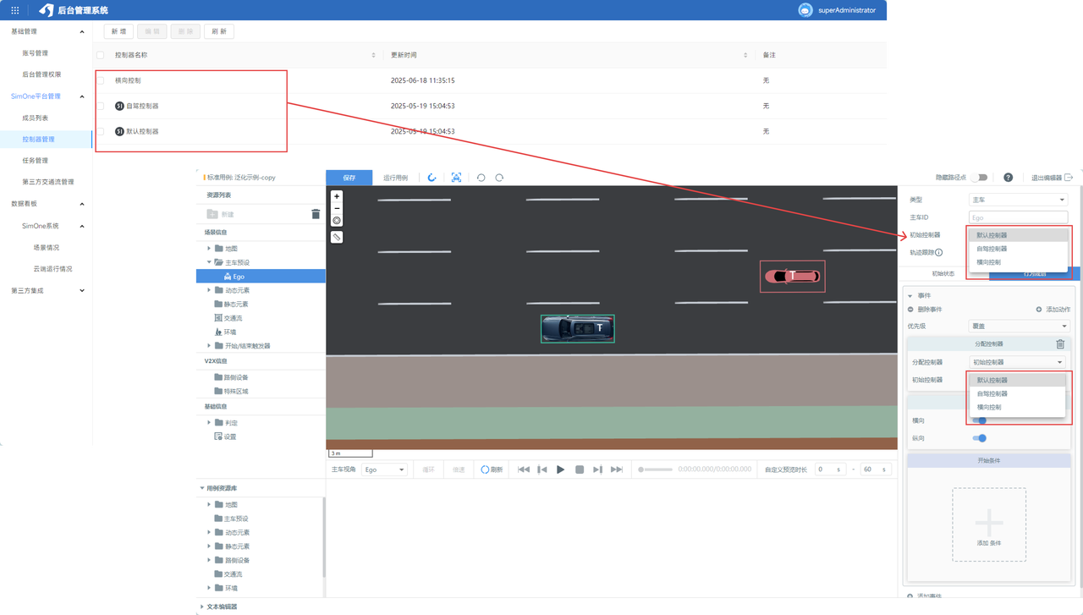Open the 类型 dropdown showing 主车

(1018, 200)
